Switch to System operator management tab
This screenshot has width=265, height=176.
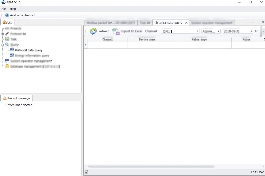click(212, 23)
